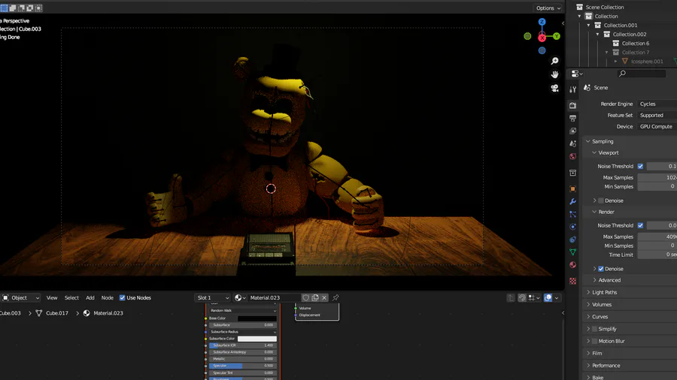Toggle fake user shield for Material.023

305,297
